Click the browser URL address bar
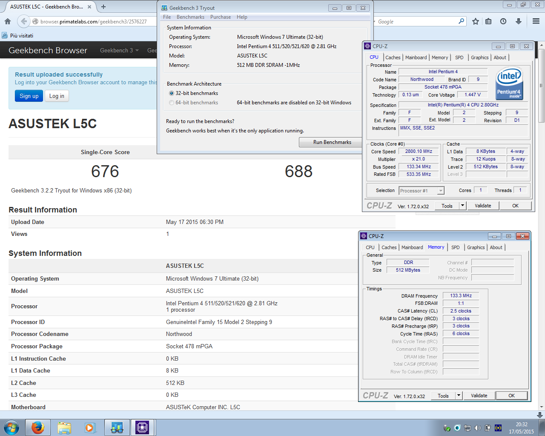This screenshot has width=545, height=436. (x=94, y=21)
